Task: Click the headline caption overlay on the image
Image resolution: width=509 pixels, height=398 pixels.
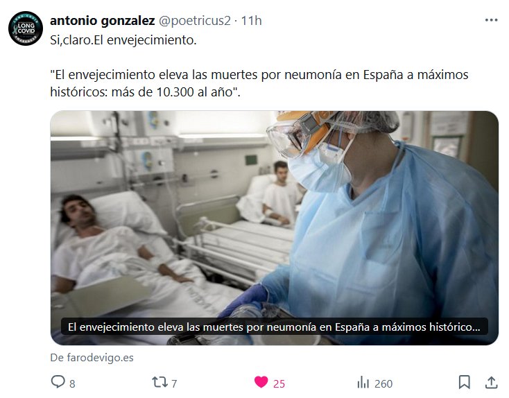Action: click(275, 327)
